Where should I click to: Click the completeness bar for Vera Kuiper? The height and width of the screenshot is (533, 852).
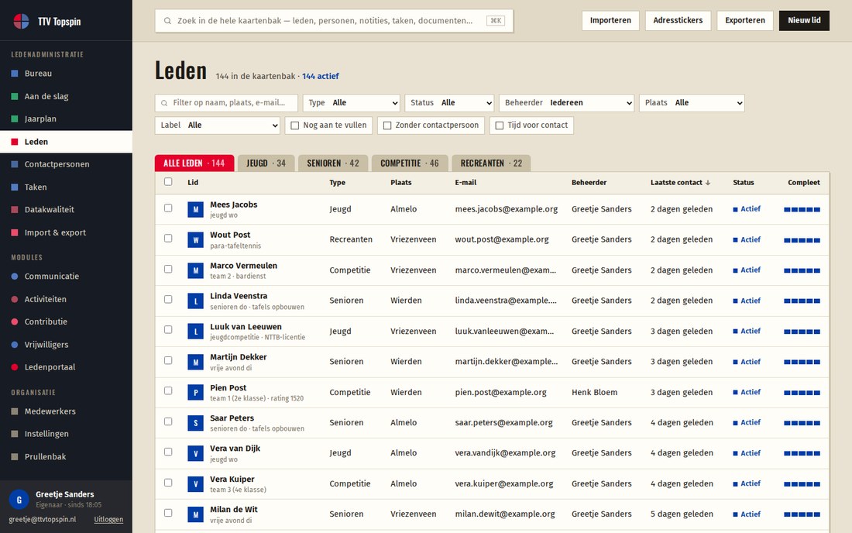pos(802,484)
